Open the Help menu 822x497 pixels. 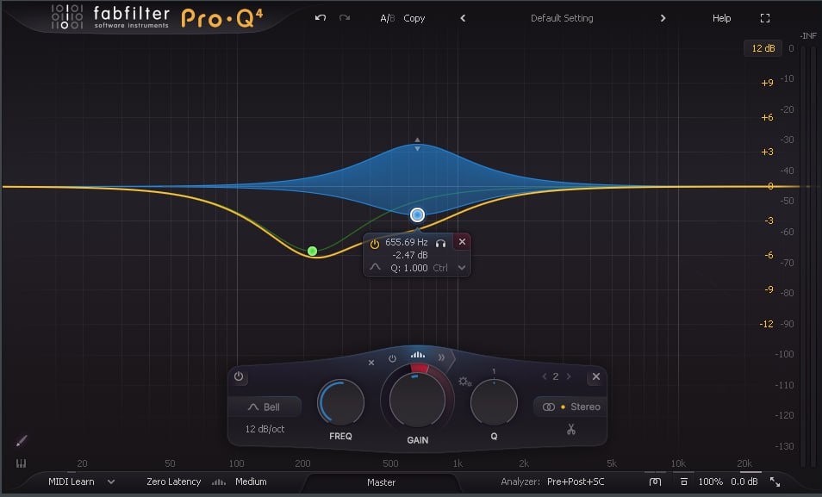click(721, 18)
